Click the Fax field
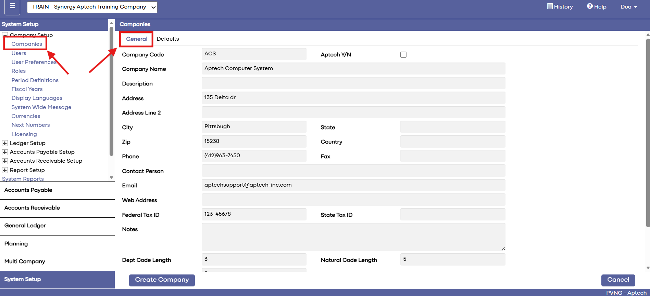Viewport: 650px width, 296px height. pos(453,156)
